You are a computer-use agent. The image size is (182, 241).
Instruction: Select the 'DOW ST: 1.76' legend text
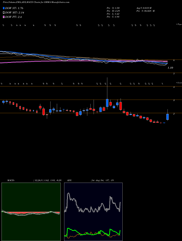pyautogui.click(x=14, y=8)
